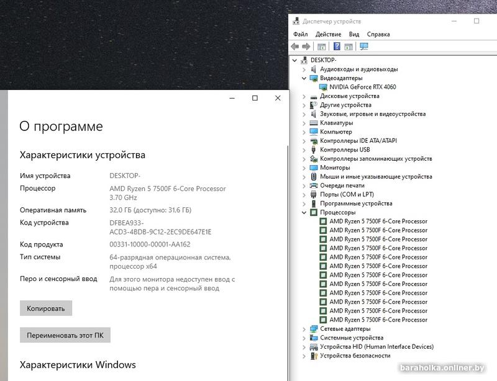
Task: Click the Back arrow in Device Manager toolbar
Action: 294,47
